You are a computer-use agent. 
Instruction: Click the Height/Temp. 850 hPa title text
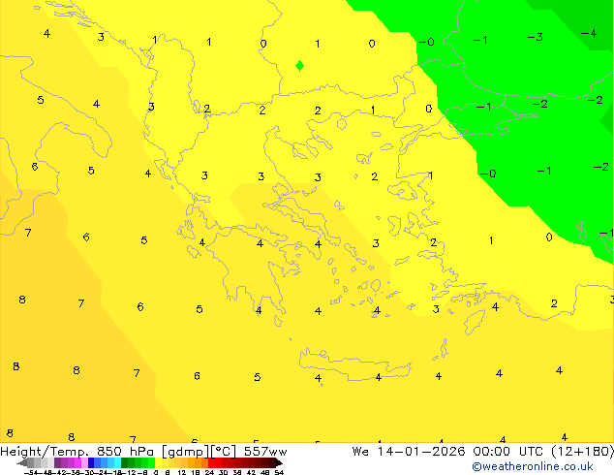click(x=78, y=452)
